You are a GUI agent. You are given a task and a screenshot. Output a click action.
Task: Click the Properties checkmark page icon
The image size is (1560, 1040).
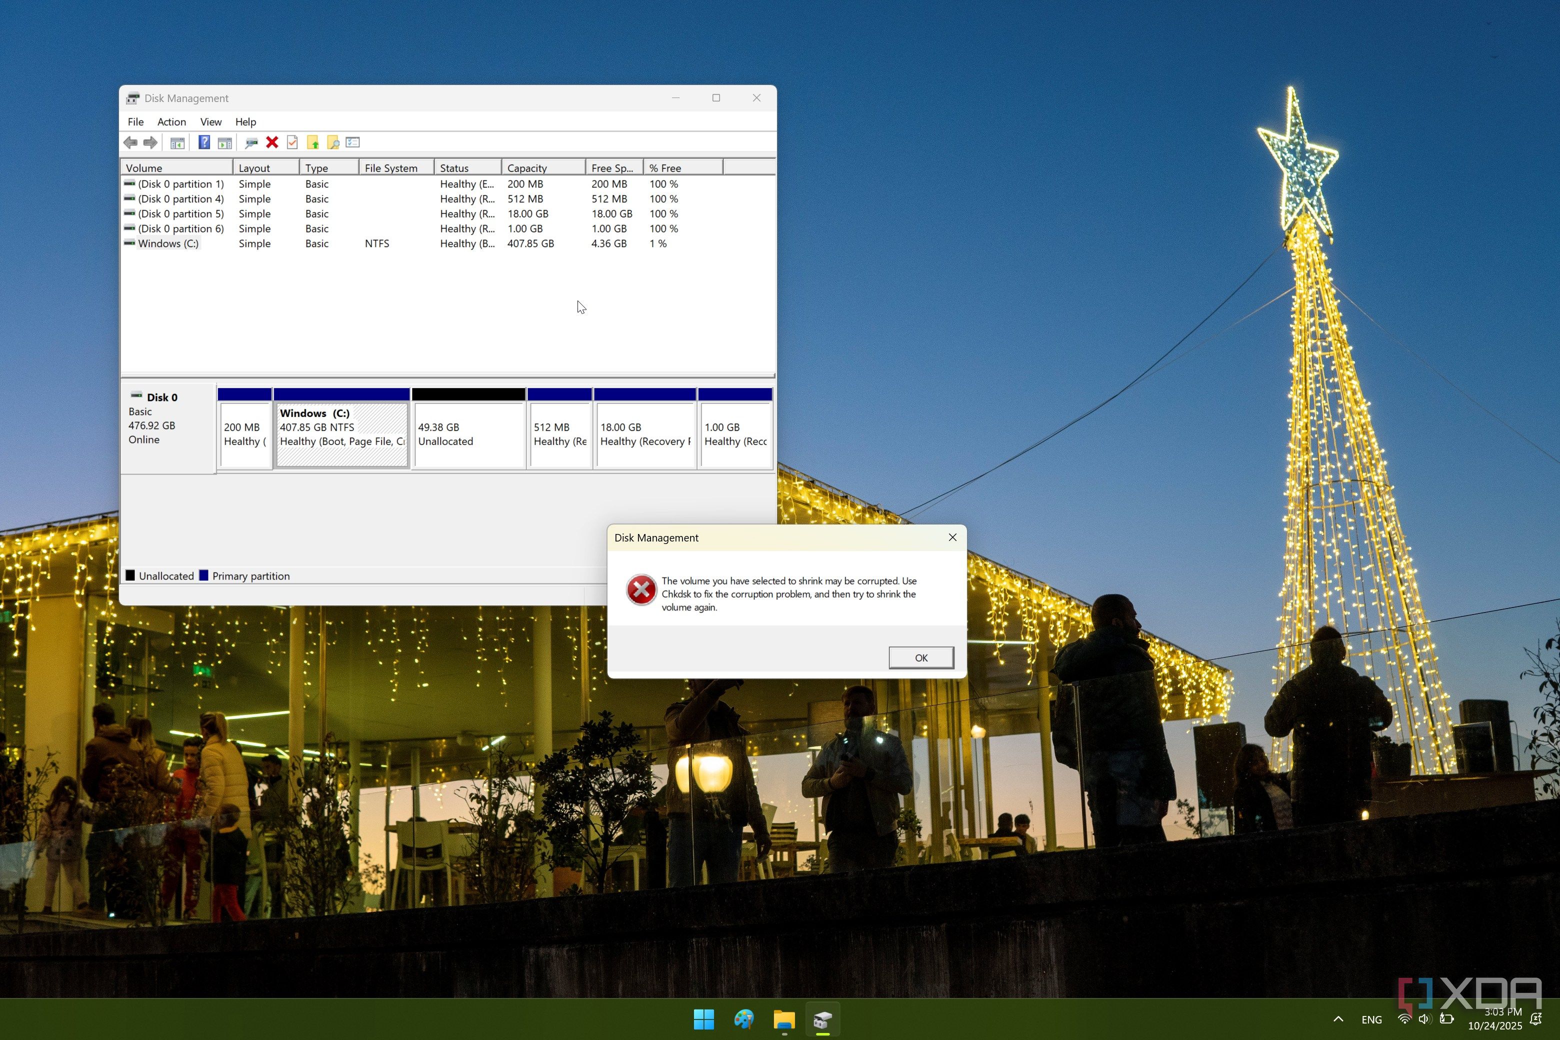click(292, 142)
